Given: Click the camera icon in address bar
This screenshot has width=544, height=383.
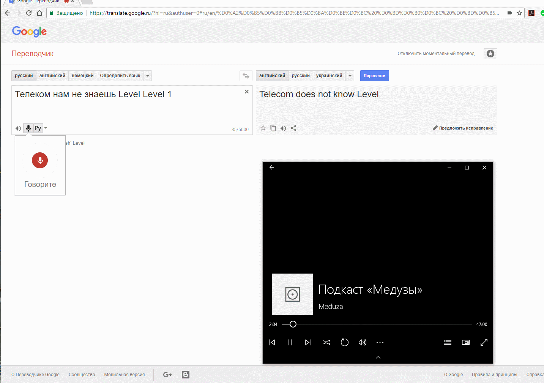Looking at the screenshot, I should tap(510, 13).
